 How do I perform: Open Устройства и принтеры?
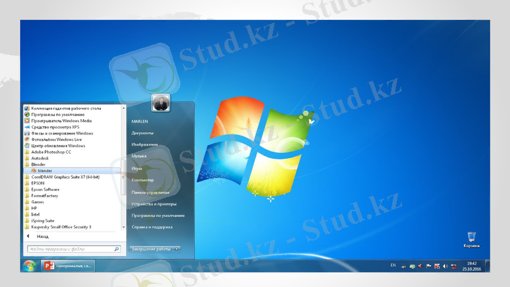(x=154, y=204)
